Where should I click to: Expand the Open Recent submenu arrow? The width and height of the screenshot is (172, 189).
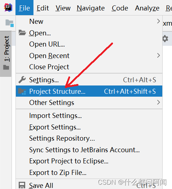click(x=159, y=56)
